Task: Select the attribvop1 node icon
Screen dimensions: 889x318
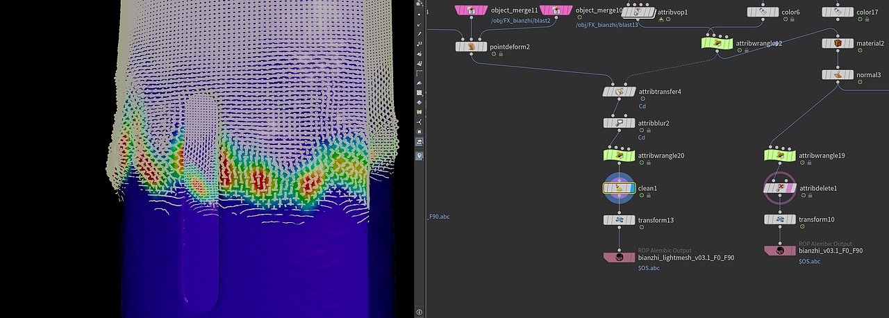Action: point(639,12)
